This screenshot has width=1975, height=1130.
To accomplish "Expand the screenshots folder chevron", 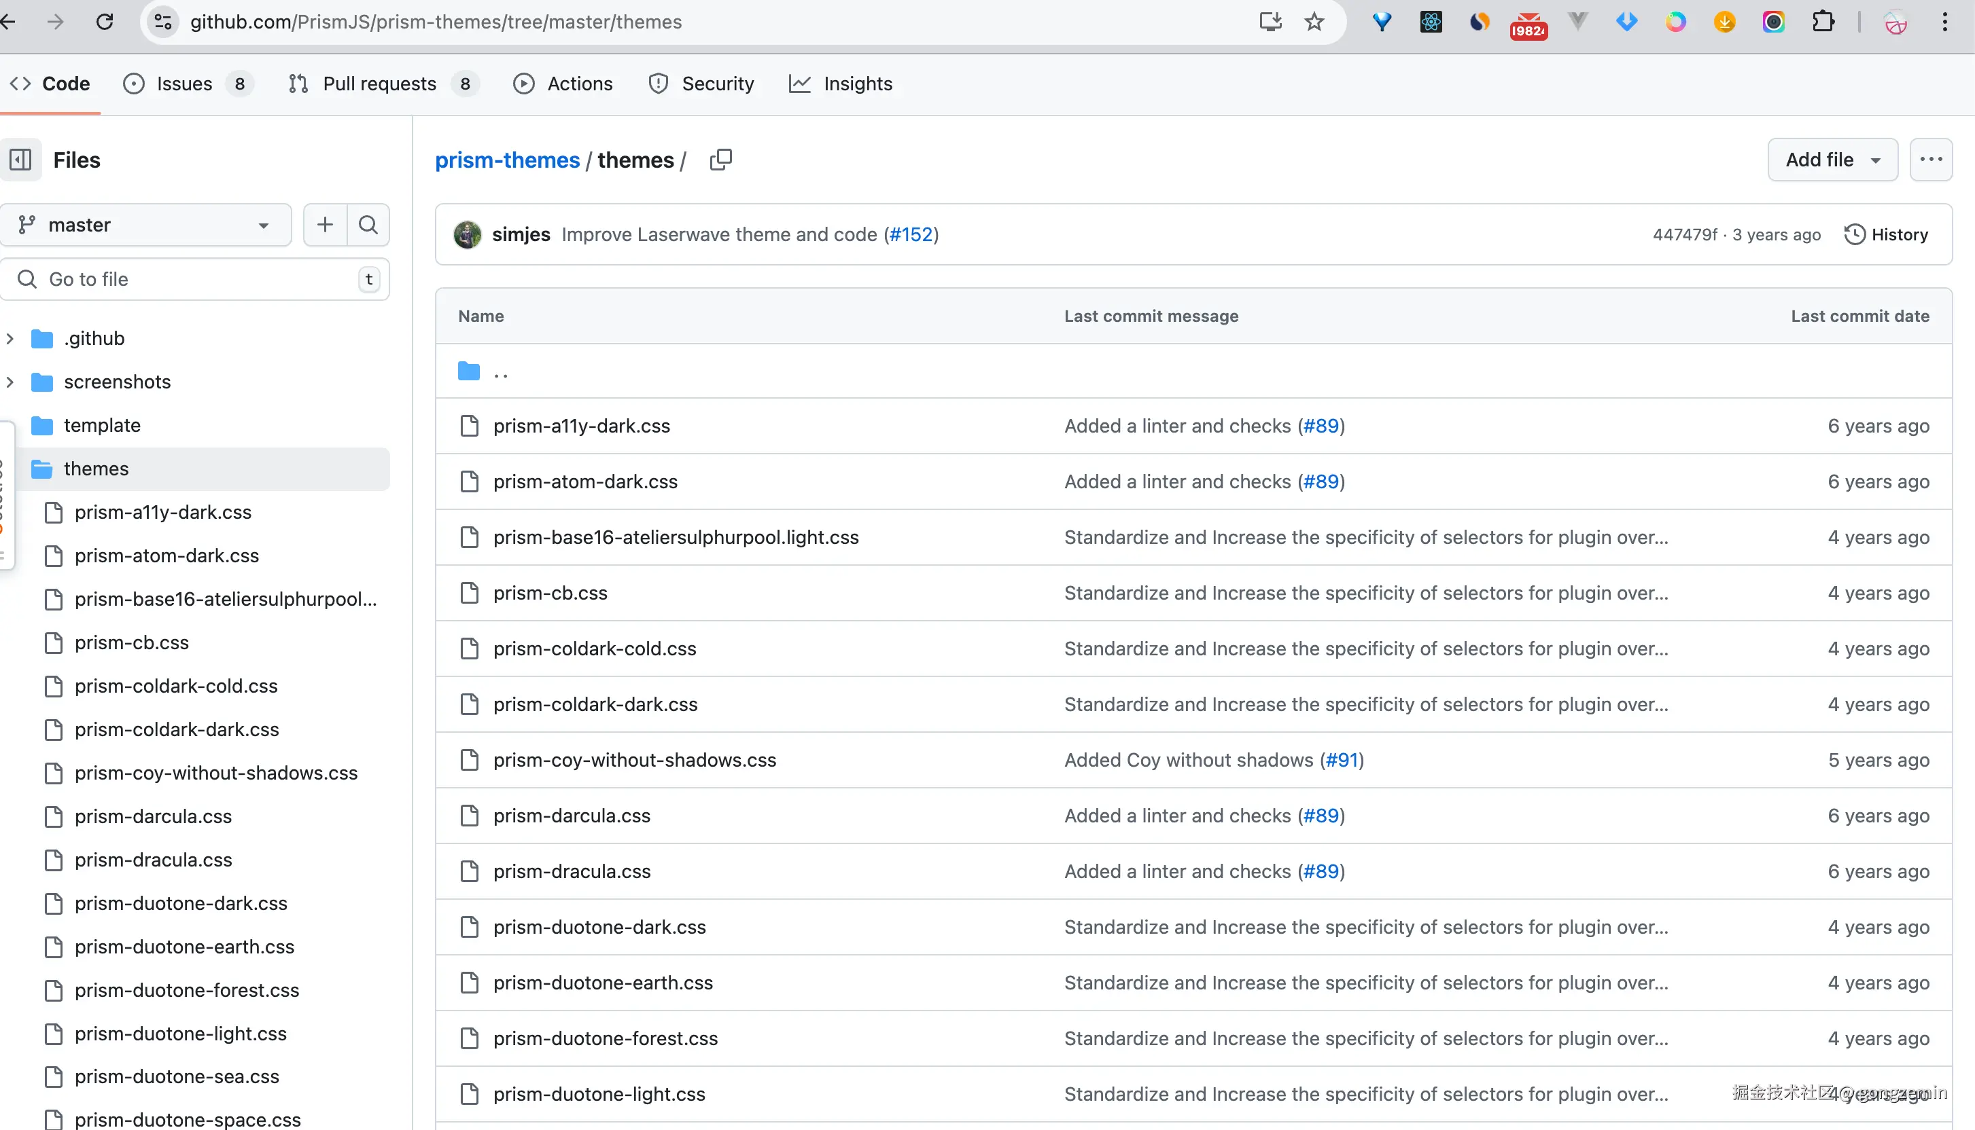I will tap(10, 382).
